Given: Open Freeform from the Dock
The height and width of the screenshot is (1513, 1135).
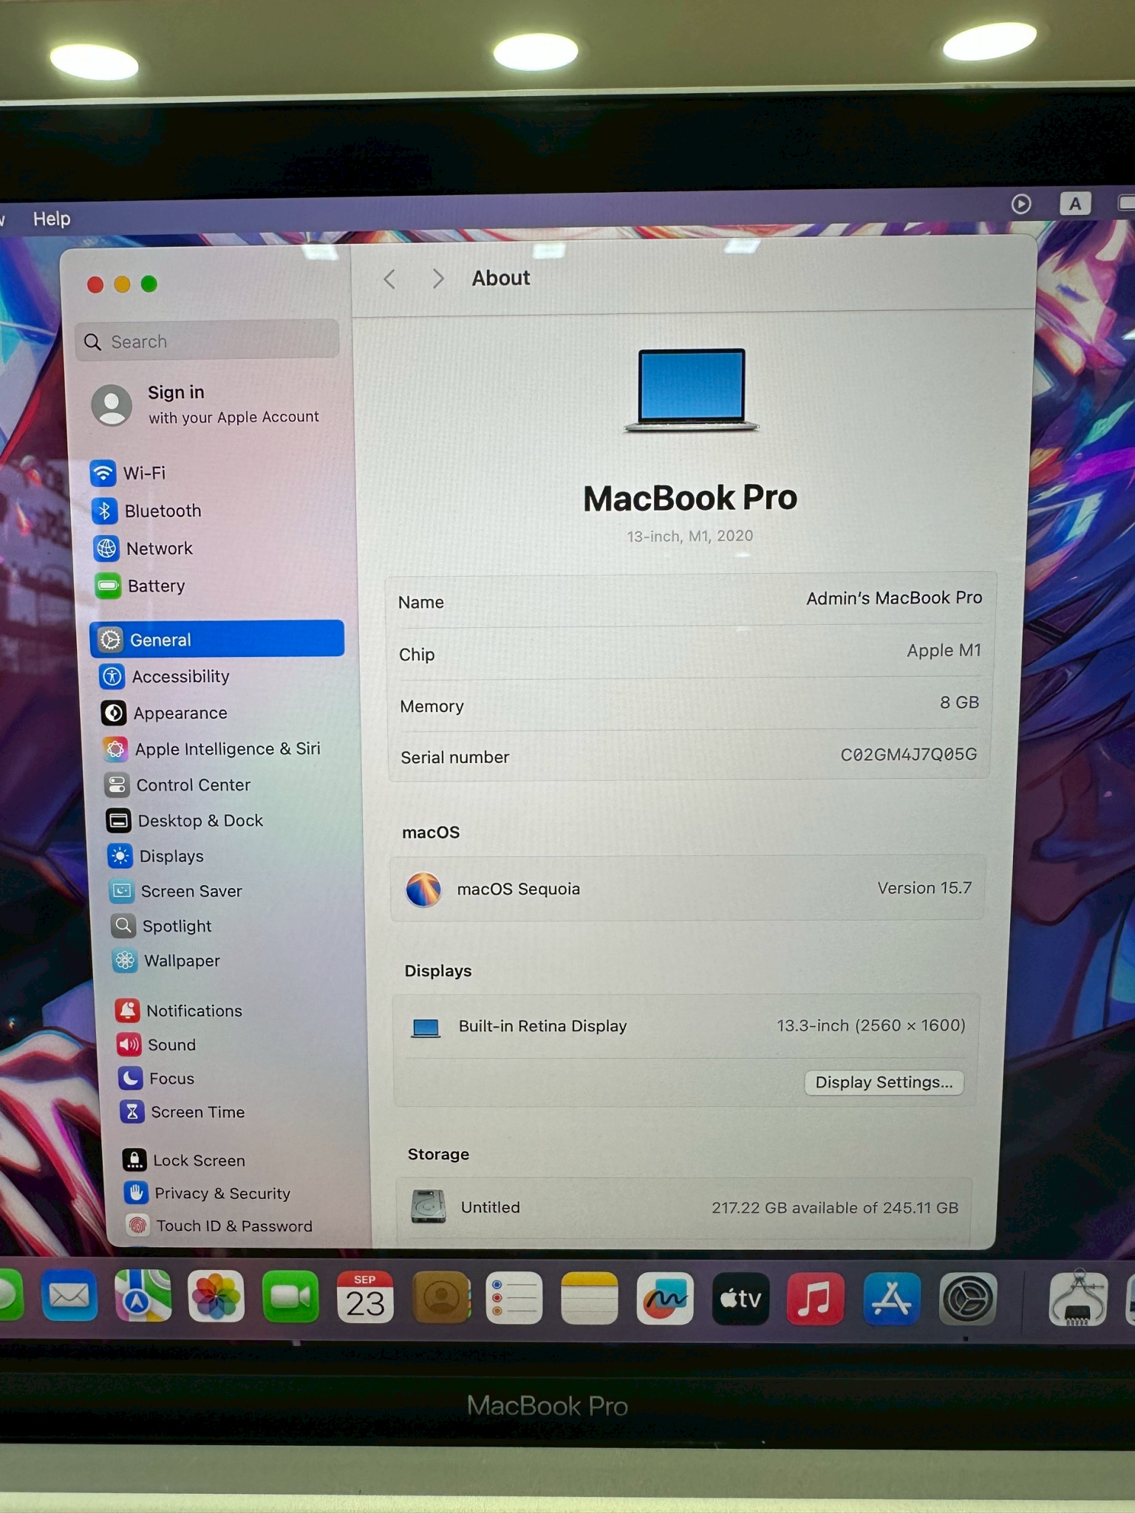Looking at the screenshot, I should point(665,1299).
